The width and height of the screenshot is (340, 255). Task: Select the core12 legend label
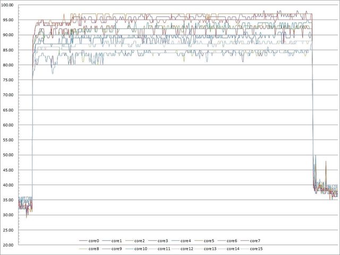click(x=187, y=248)
